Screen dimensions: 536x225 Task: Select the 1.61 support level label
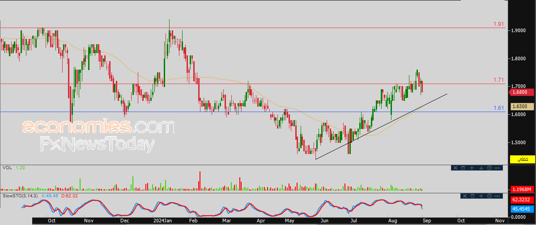point(499,108)
